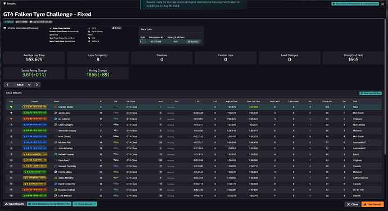Click the car icon in the New Jersey row
Screen dimensions: 388x211
pyautogui.click(x=116, y=125)
